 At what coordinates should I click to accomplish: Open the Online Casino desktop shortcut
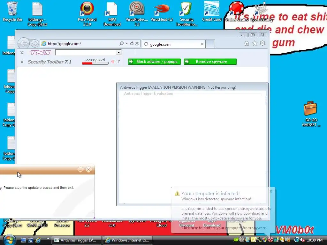click(x=237, y=11)
